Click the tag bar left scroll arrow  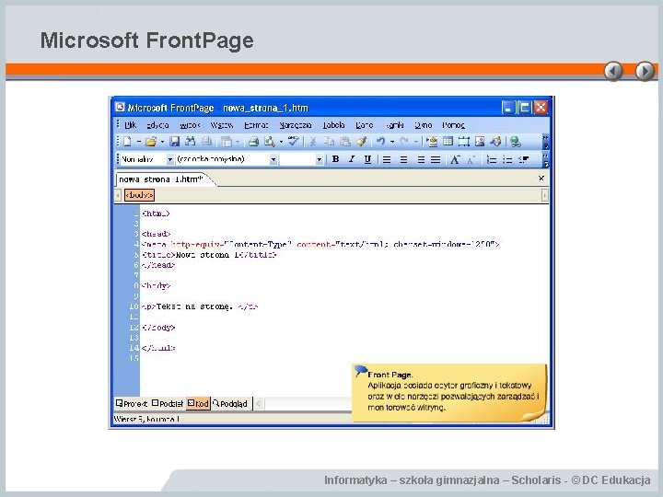click(118, 195)
